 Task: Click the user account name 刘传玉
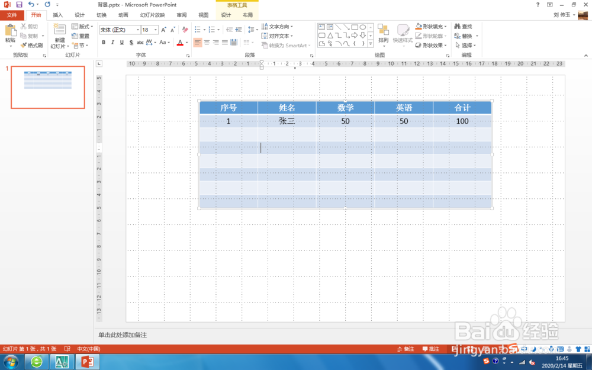(562, 15)
